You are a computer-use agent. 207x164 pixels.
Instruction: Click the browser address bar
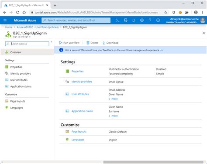(x=97, y=12)
